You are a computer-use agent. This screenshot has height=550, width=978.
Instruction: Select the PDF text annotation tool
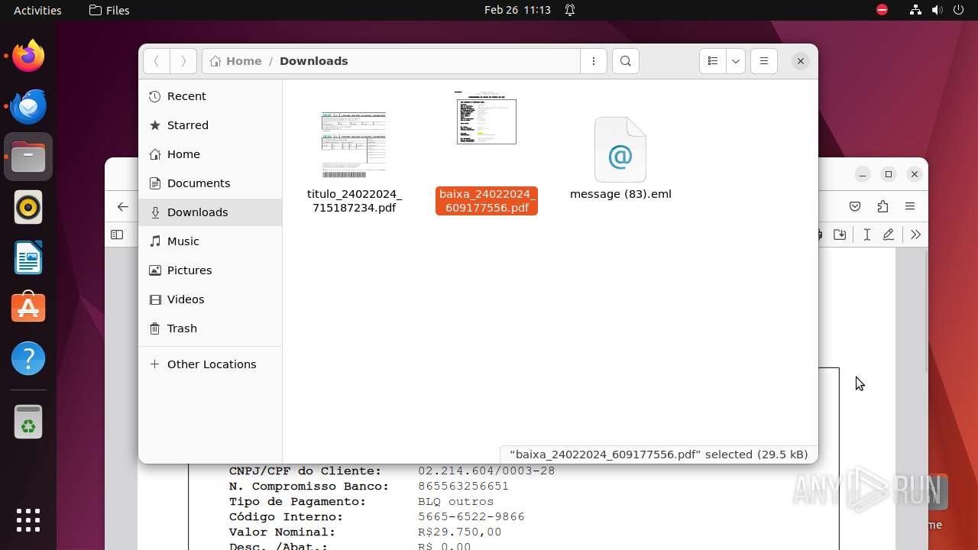click(x=866, y=235)
